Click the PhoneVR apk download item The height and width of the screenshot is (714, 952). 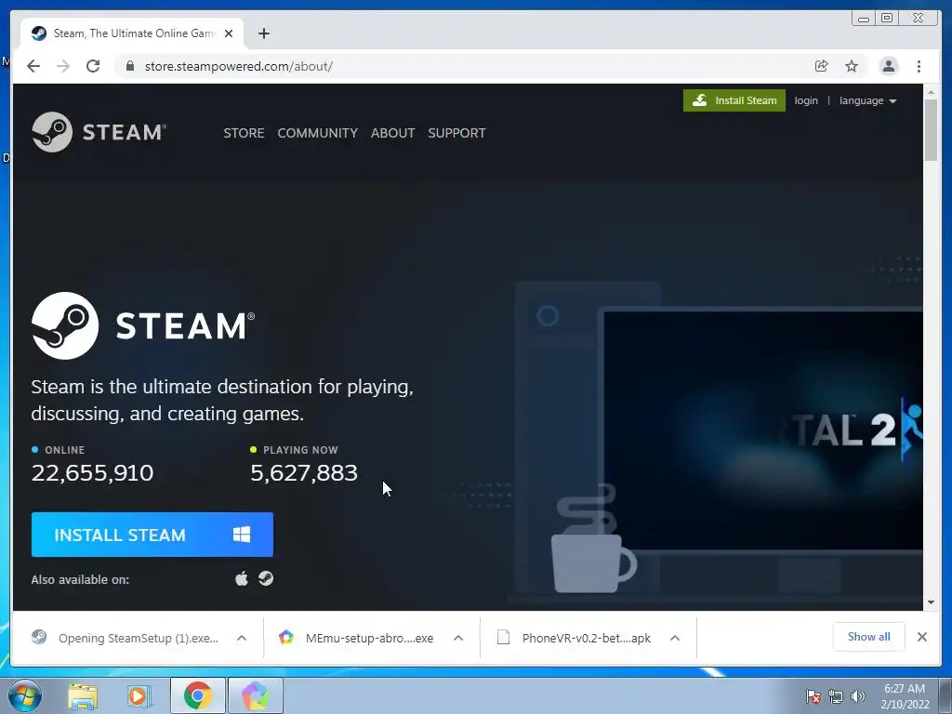(575, 638)
